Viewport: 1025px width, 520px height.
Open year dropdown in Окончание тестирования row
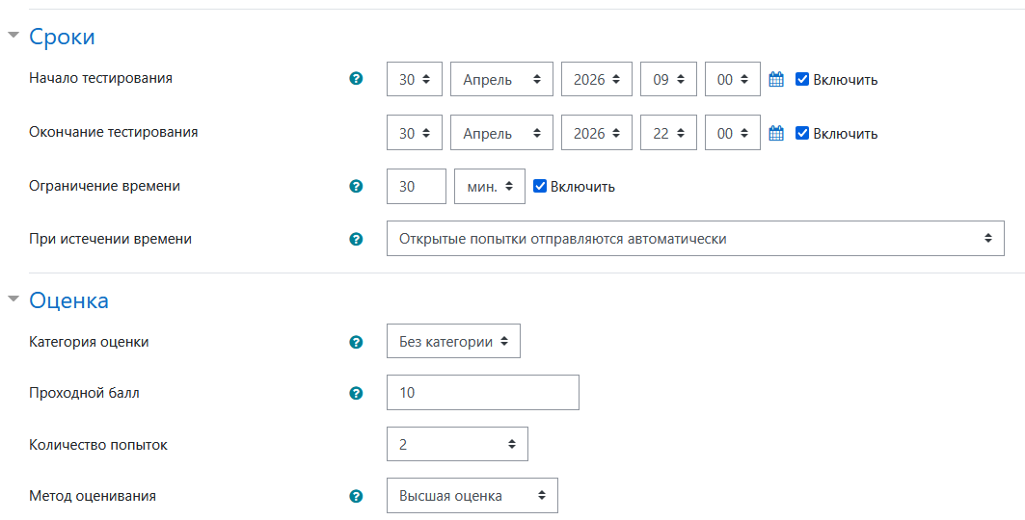pyautogui.click(x=597, y=133)
